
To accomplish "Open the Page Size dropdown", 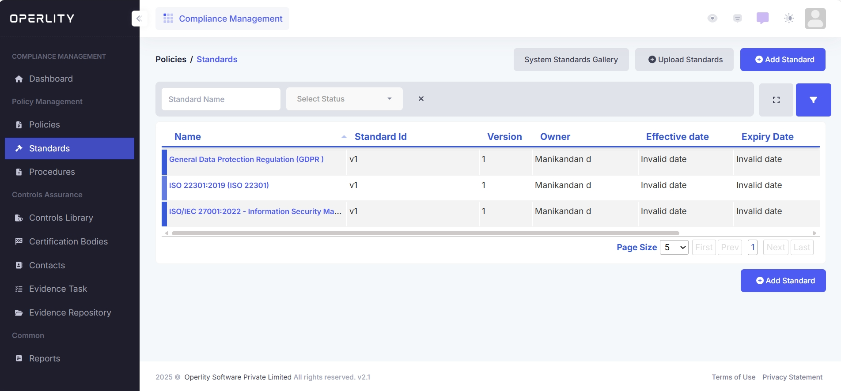I will coord(674,248).
